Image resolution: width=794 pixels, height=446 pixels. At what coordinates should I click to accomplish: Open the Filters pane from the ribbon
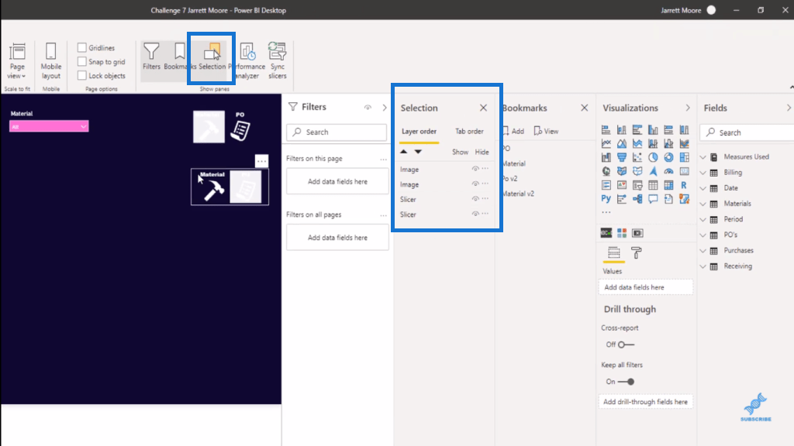click(x=151, y=56)
